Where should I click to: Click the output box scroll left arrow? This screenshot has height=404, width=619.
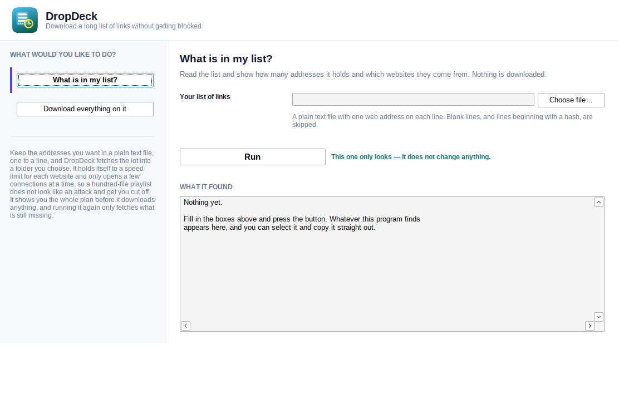coord(185,326)
